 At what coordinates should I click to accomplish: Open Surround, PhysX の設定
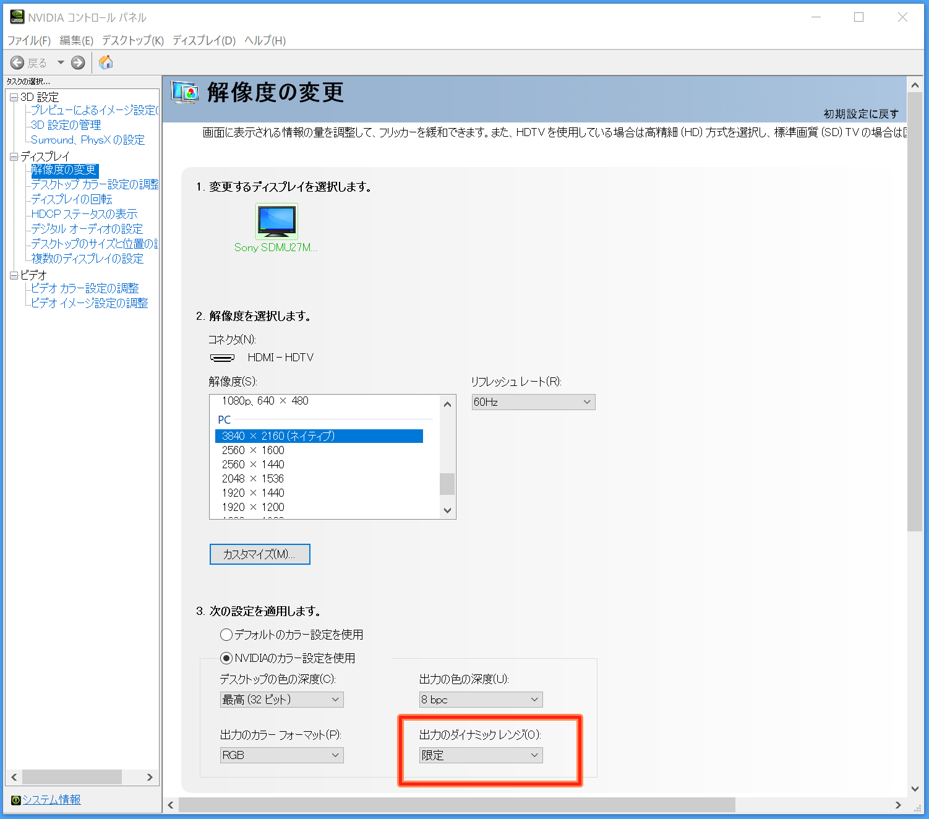click(x=88, y=140)
